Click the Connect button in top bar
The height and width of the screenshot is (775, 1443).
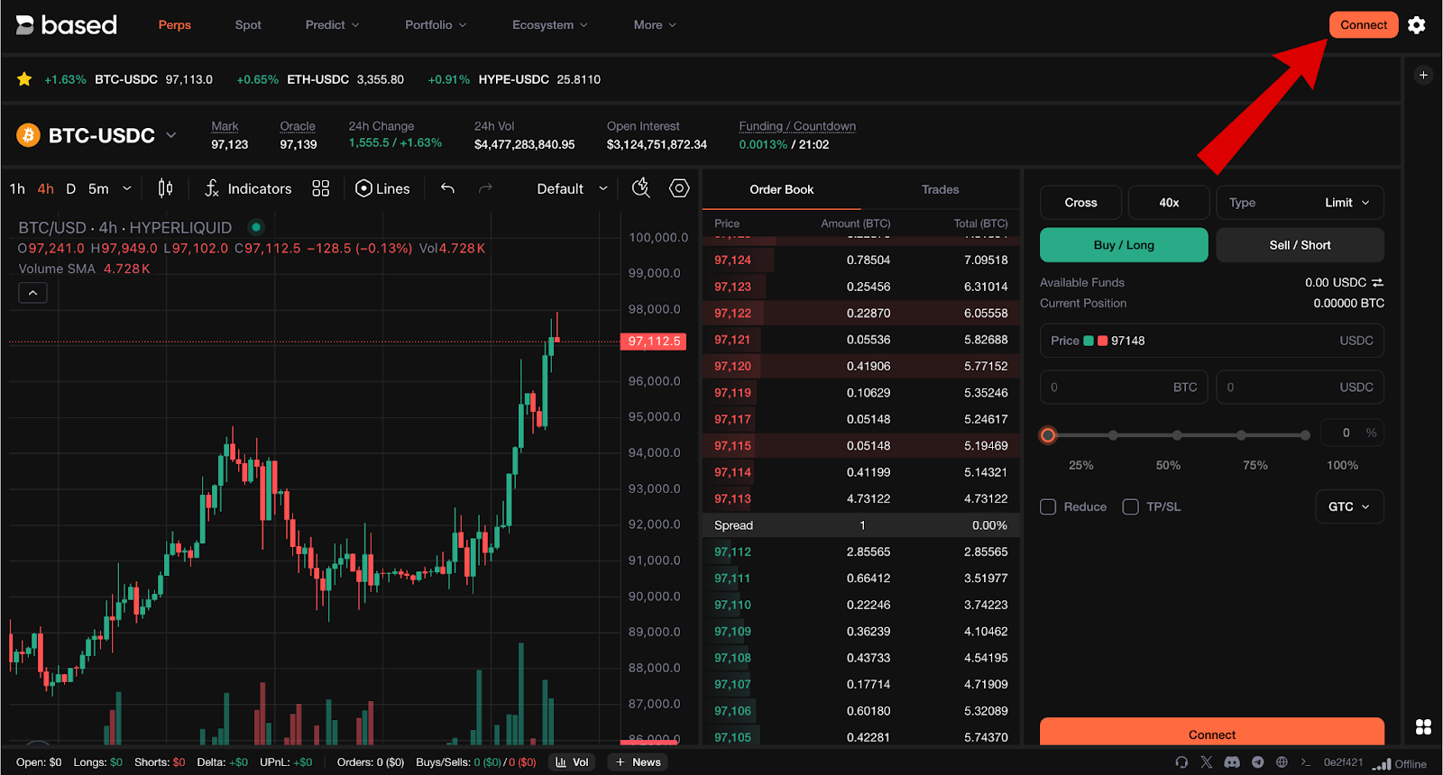coord(1364,25)
